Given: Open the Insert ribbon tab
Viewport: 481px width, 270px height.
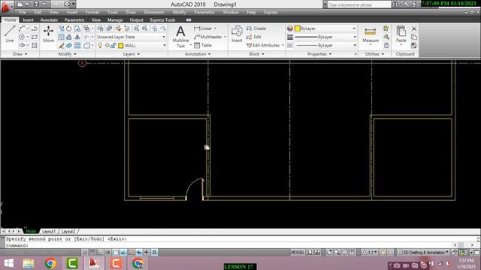Looking at the screenshot, I should (x=28, y=20).
